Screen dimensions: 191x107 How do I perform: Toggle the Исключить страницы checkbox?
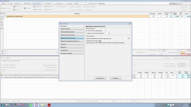(x=164, y=66)
